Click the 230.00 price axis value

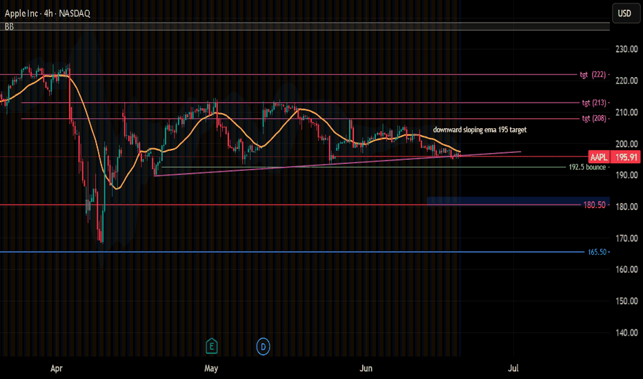click(626, 49)
